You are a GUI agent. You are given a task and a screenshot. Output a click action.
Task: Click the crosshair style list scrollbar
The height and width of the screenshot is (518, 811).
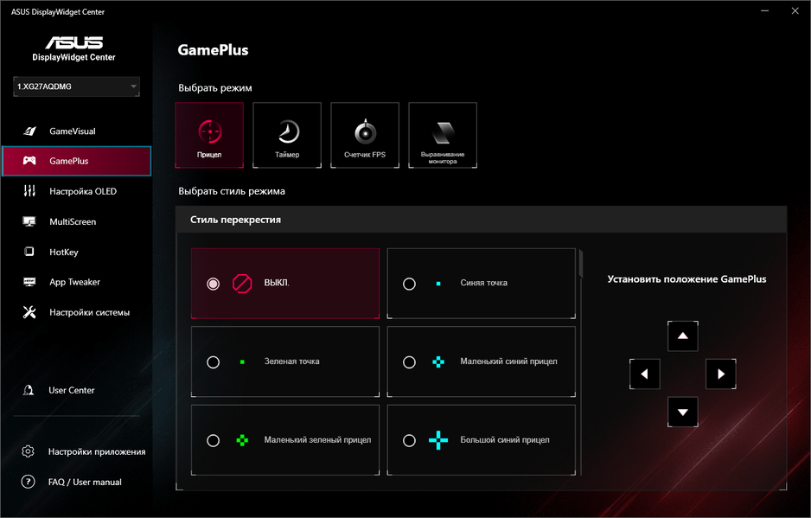pyautogui.click(x=581, y=265)
